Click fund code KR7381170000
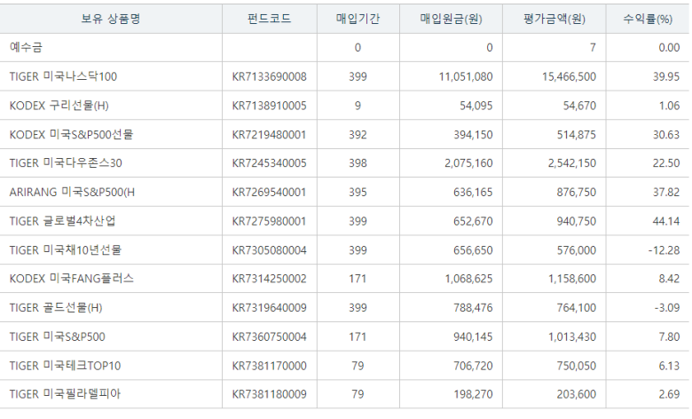Image resolution: width=692 pixels, height=419 pixels. [269, 366]
